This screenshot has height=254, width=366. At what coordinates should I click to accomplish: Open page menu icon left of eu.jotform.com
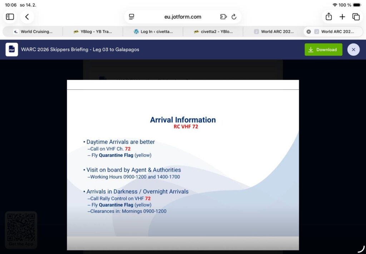(132, 17)
